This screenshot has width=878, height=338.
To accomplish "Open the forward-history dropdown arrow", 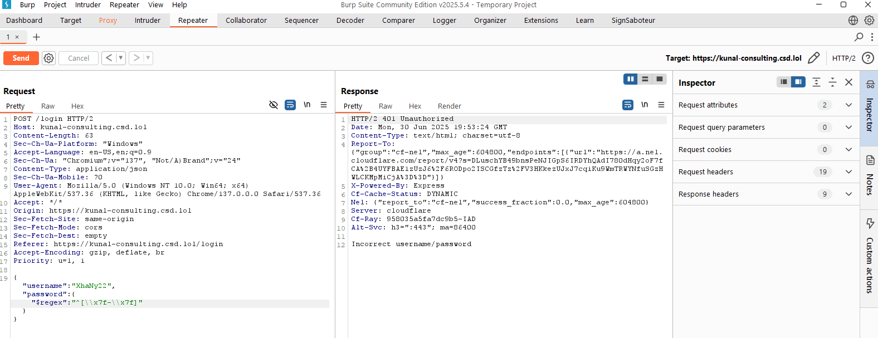I will [x=148, y=58].
